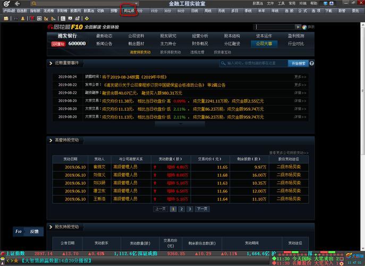The image size is (365, 266).
Task: Expand the events list via down arrow bar
Action: (180, 124)
